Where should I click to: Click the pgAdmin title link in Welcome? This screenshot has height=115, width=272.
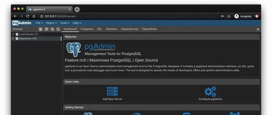(100, 46)
